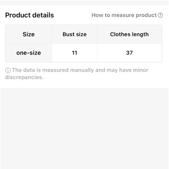169x169 pixels.
Task: Click 'product' text next to help icon
Action: point(146,15)
